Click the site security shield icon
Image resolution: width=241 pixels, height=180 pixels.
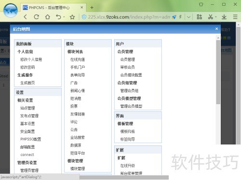(84, 17)
